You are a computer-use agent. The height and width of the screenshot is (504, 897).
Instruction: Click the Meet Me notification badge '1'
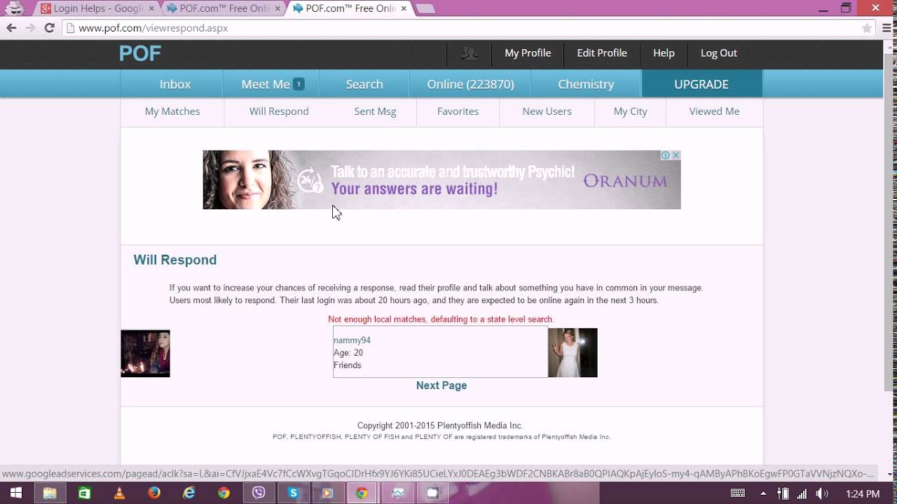tap(299, 84)
